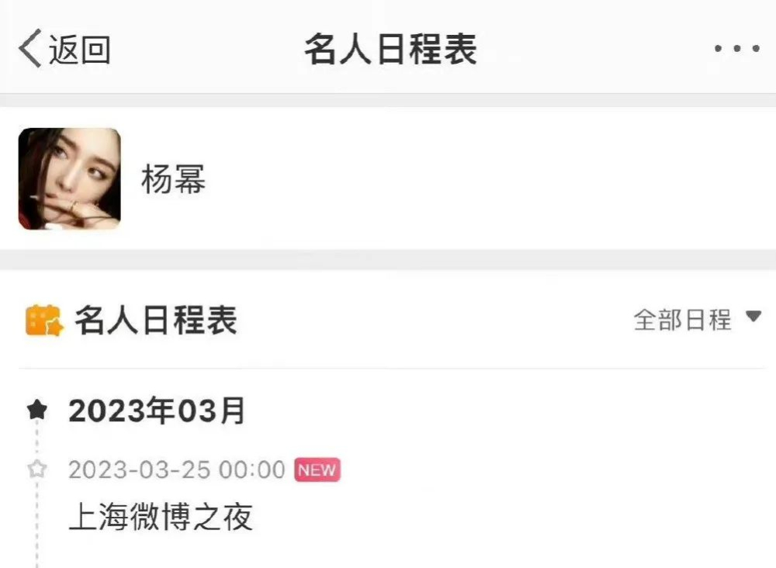Tap the 名人日程表 section heading
The width and height of the screenshot is (776, 568).
click(156, 320)
